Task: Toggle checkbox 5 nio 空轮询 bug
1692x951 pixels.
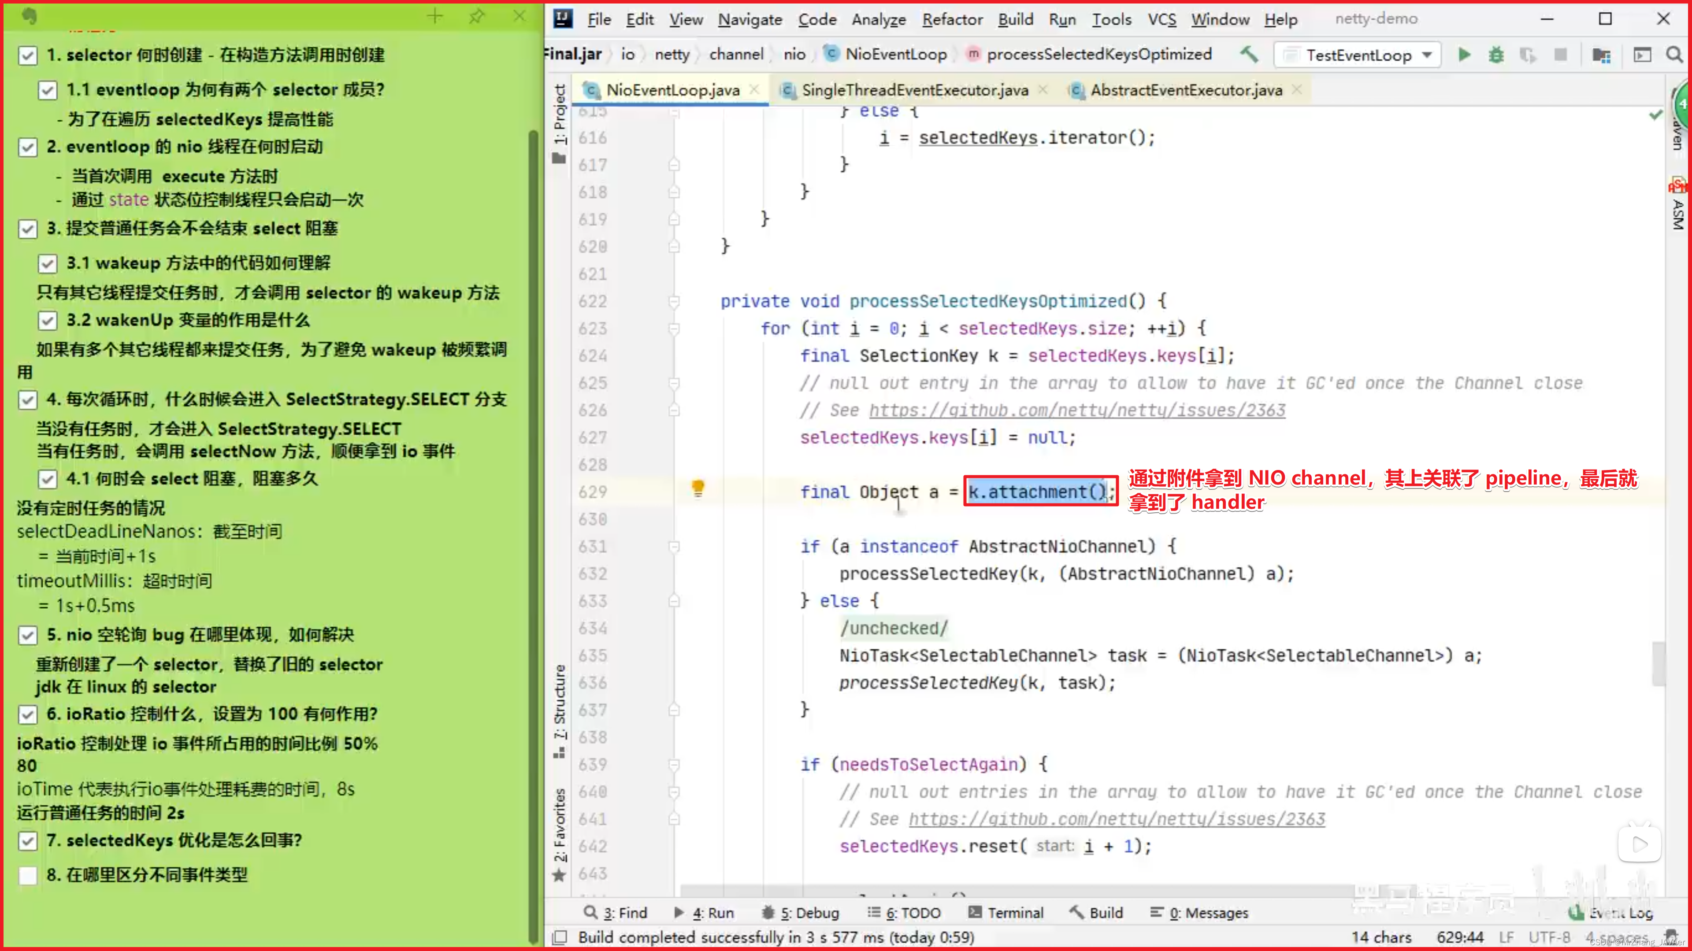Action: (28, 635)
